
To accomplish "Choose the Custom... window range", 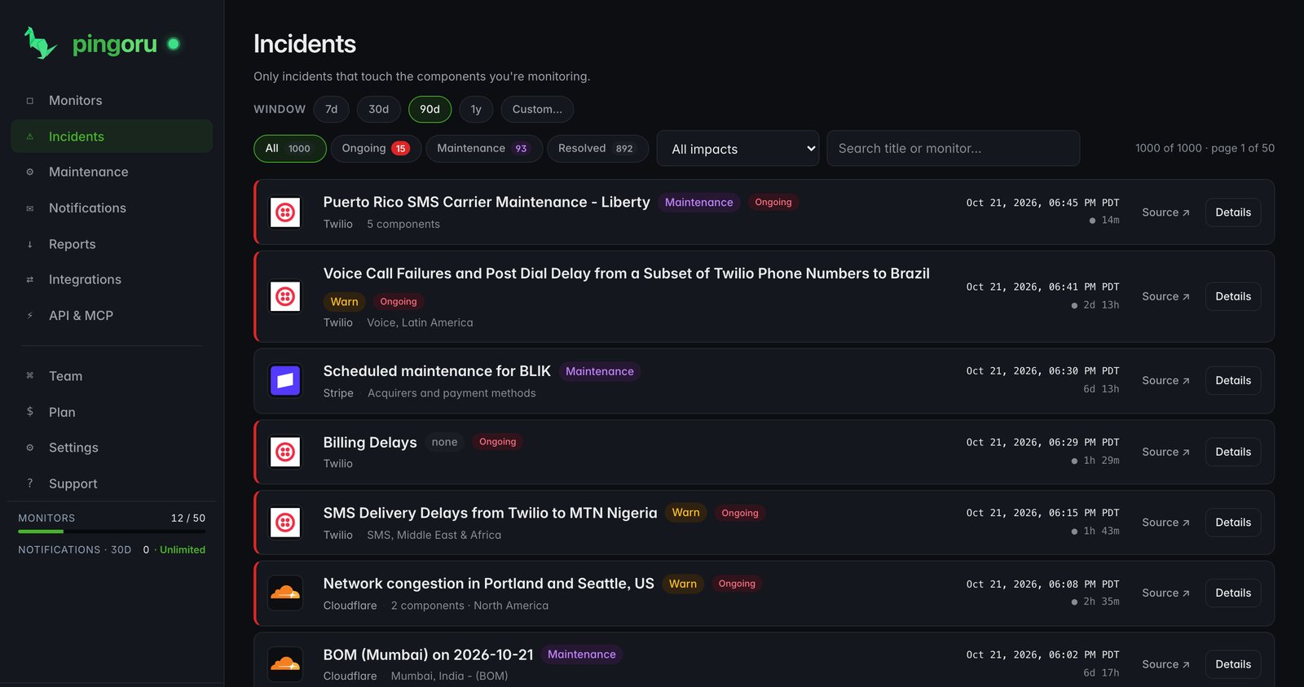I will (x=537, y=109).
